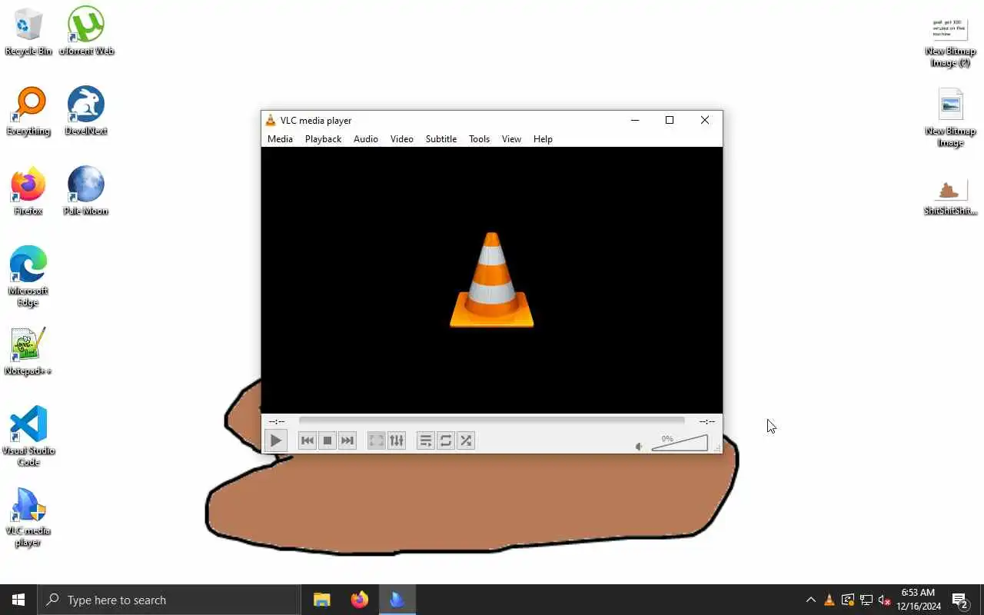
Task: Open the View menu
Action: 511,139
